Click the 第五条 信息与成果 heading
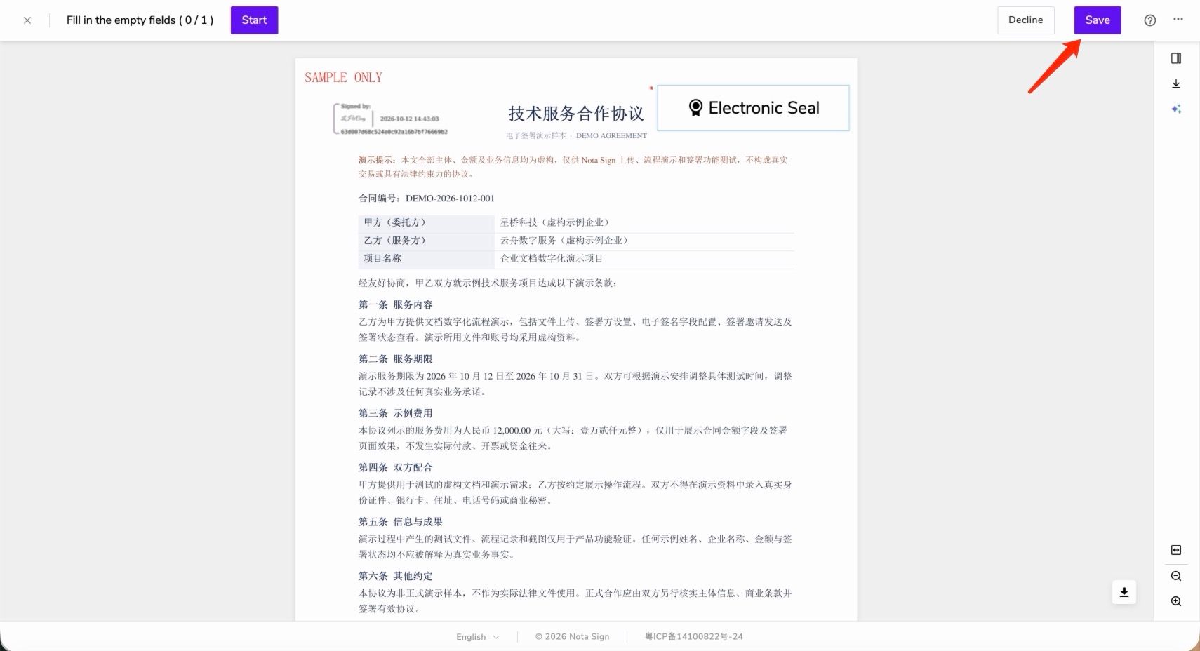 click(x=401, y=522)
